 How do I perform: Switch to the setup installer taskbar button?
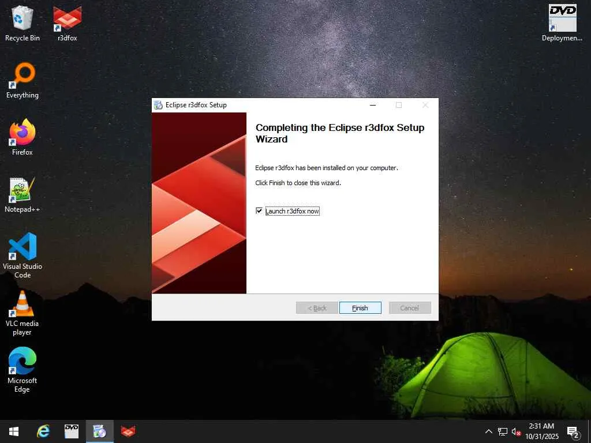(x=99, y=431)
